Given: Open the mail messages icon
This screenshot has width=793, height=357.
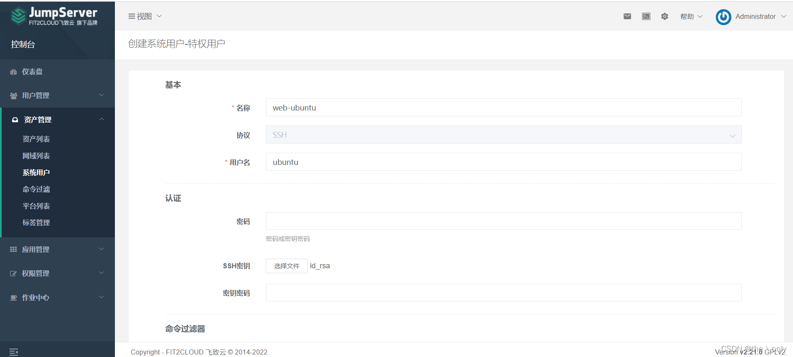Looking at the screenshot, I should tap(627, 16).
